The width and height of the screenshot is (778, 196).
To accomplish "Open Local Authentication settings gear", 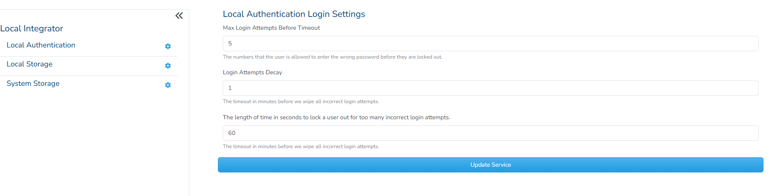I will coord(168,46).
